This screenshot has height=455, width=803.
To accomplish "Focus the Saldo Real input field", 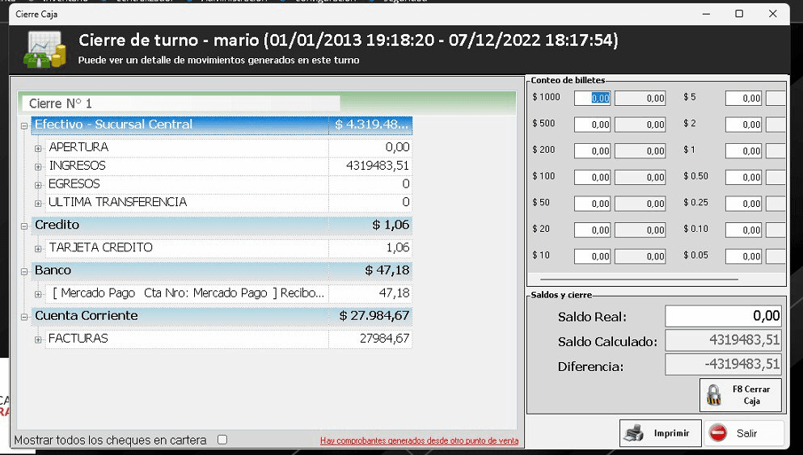I will click(x=723, y=316).
